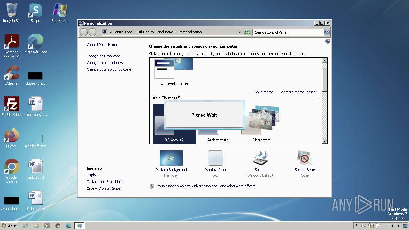Click the shield icon beside Troubleshoot link
Screen dimensions: 409x230
152,186
